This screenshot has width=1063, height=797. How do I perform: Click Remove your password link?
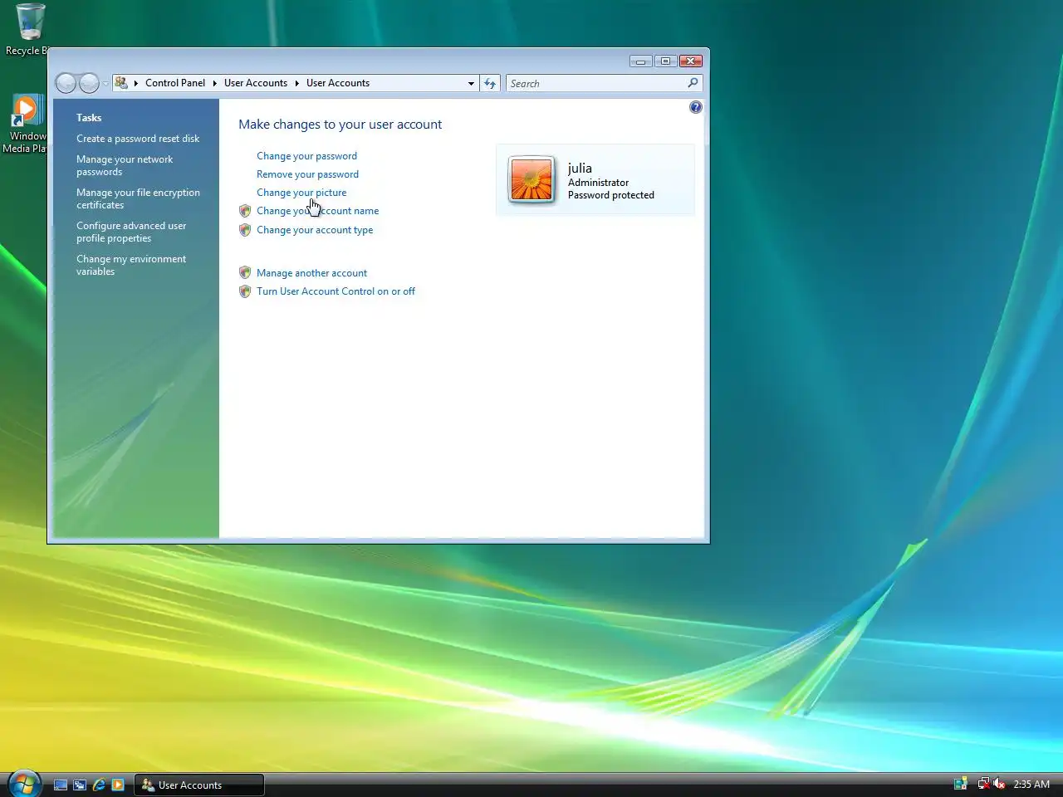pos(307,174)
